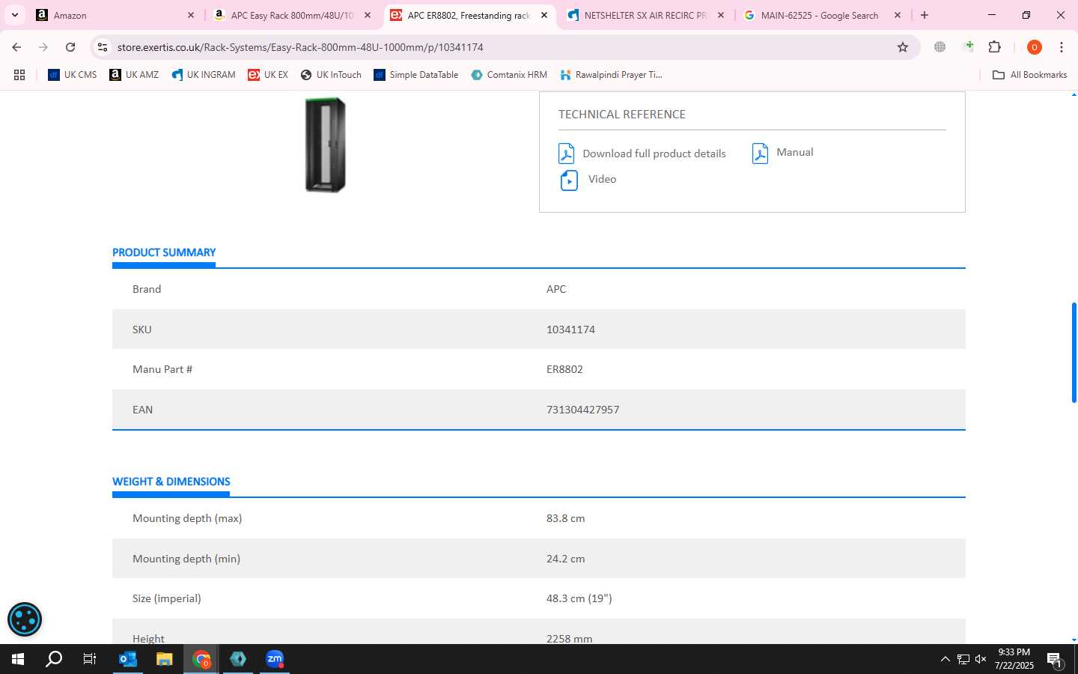Open the Apps grid in bookmarks bar
Image resolution: width=1078 pixels, height=674 pixels.
click(19, 75)
